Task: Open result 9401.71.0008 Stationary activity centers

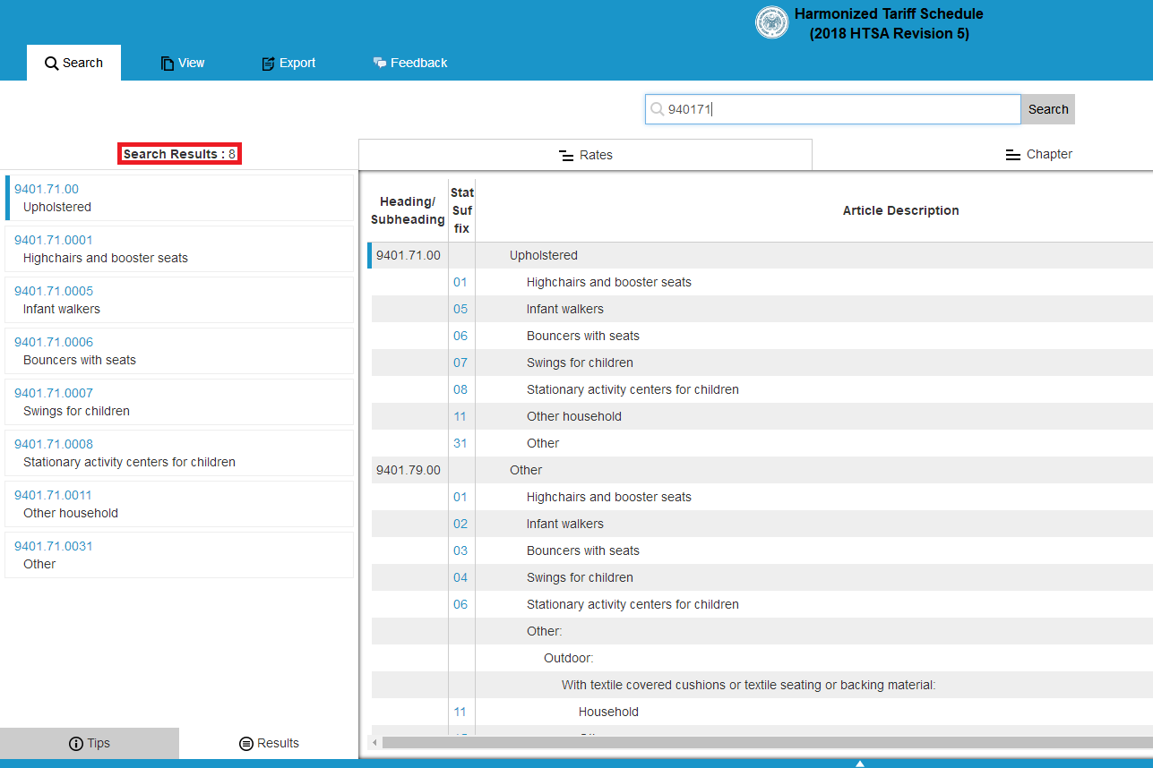Action: (179, 453)
